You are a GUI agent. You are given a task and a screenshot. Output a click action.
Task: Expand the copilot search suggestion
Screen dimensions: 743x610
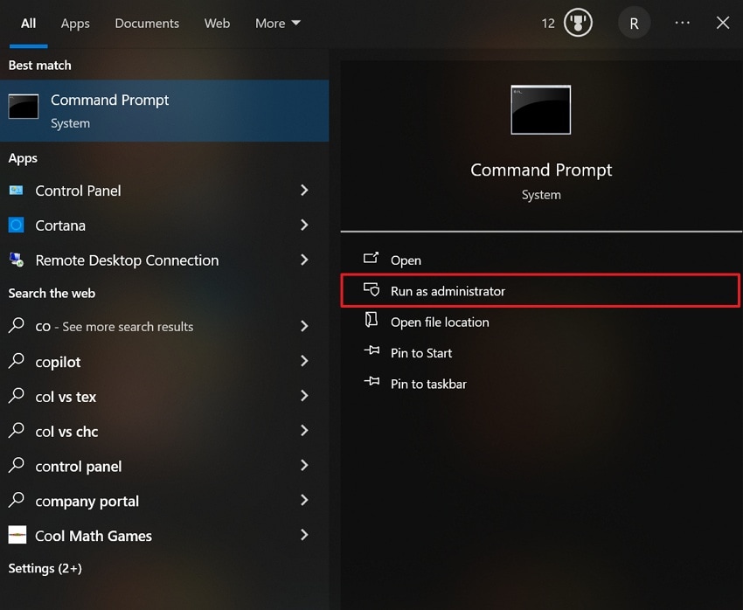304,361
